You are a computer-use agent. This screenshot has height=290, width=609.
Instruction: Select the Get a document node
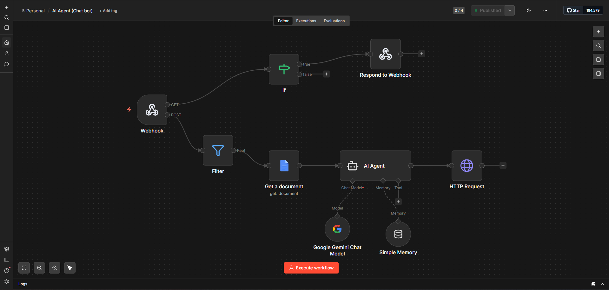click(284, 165)
